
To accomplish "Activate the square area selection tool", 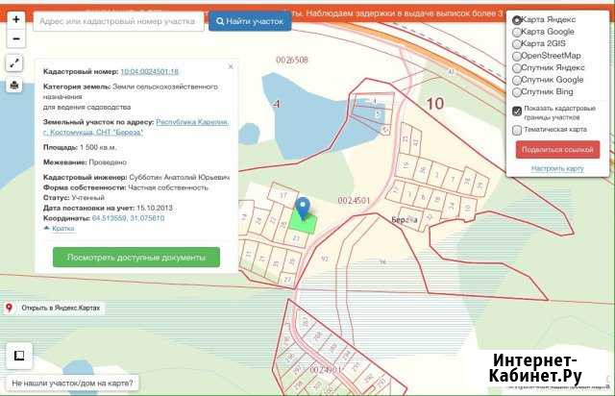I will click(19, 356).
